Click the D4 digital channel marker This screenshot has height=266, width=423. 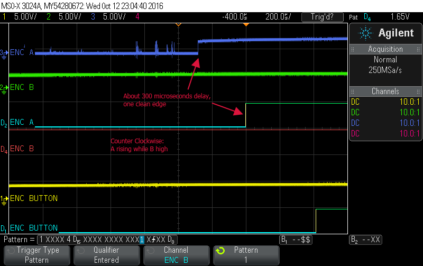click(4, 149)
